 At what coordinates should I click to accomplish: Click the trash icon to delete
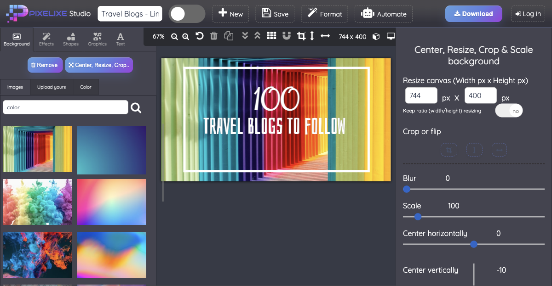coord(213,36)
